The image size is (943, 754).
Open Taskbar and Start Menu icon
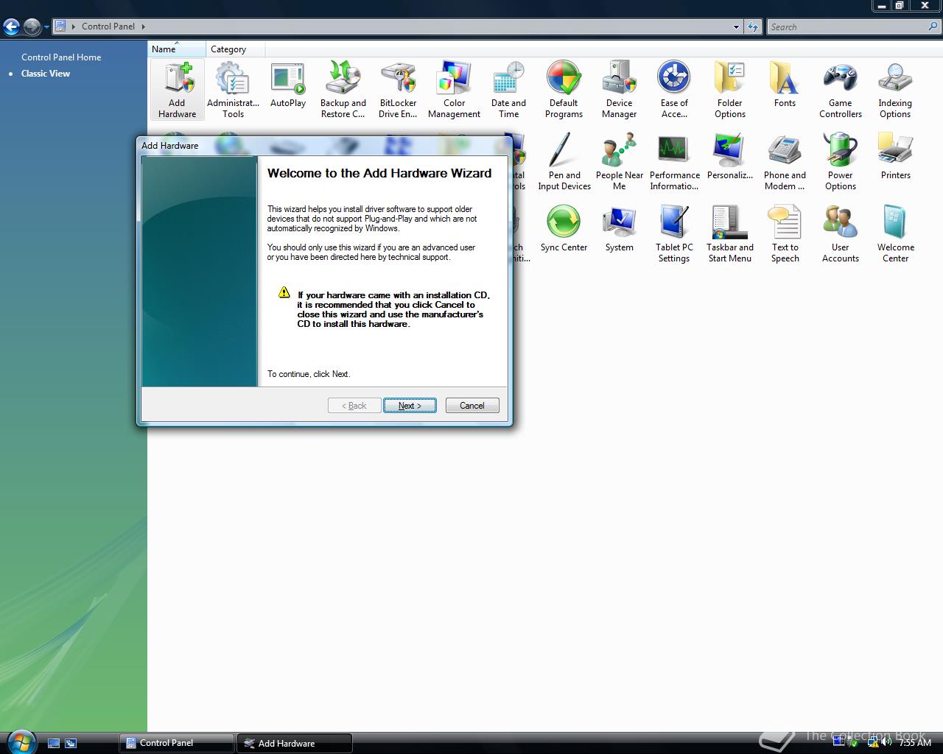click(x=730, y=233)
